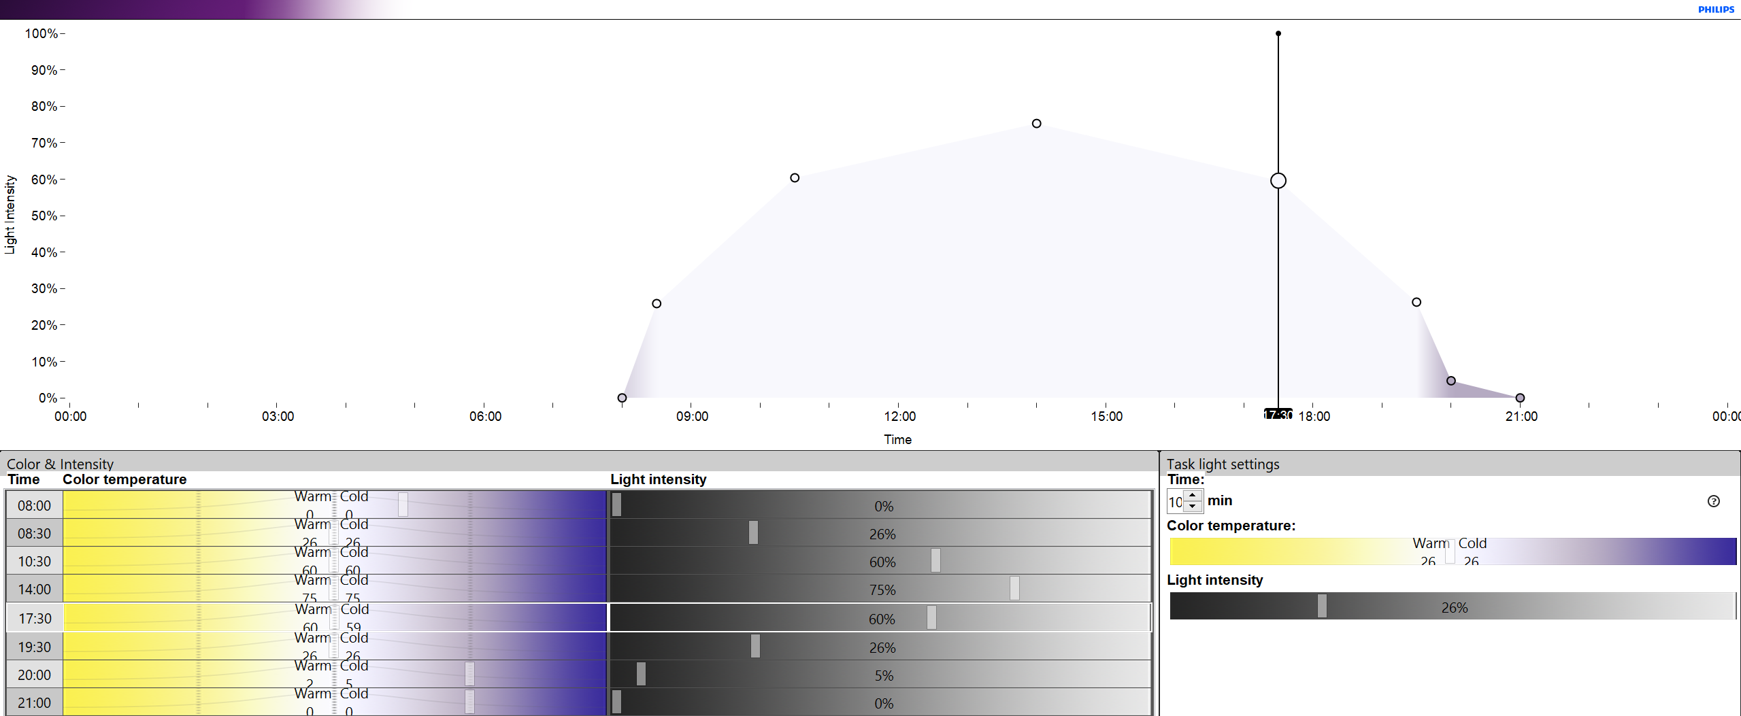1741x716 pixels.
Task: Click the 17:30 time label on axis
Action: click(x=1278, y=415)
